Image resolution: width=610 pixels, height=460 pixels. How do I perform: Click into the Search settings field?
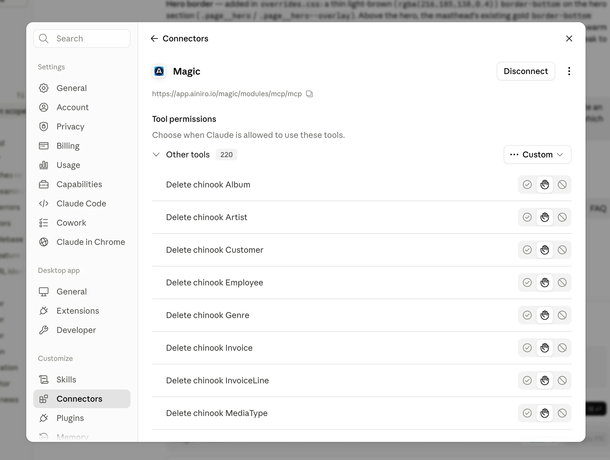point(82,38)
